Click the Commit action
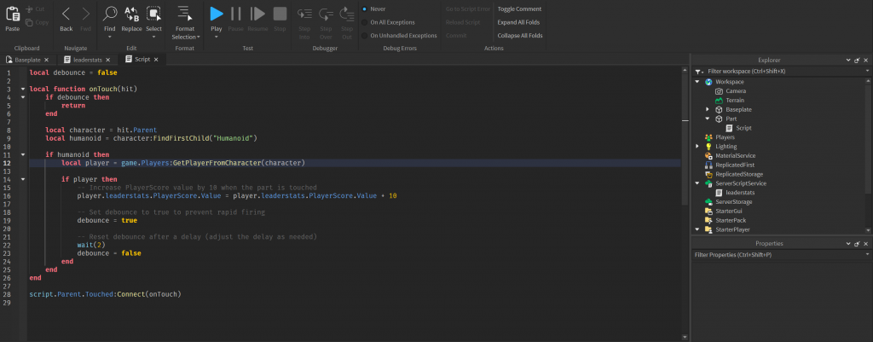This screenshot has width=873, height=342. tap(456, 36)
